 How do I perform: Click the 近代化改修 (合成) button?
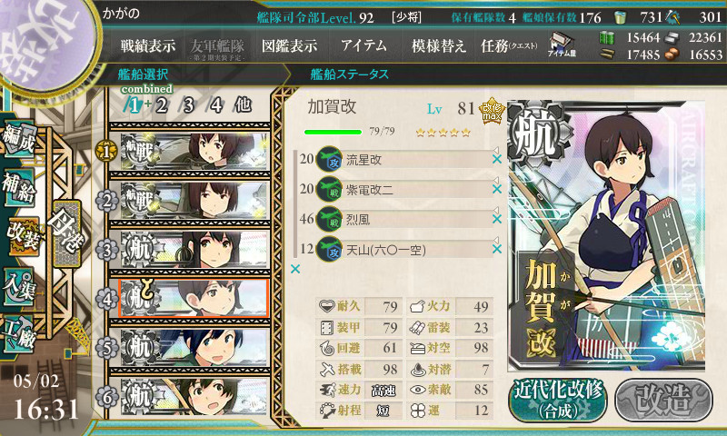coord(558,401)
